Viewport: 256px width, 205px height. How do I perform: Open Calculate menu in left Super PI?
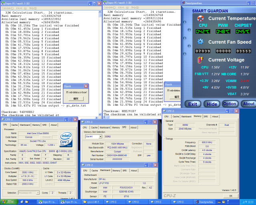[x=8, y=8]
